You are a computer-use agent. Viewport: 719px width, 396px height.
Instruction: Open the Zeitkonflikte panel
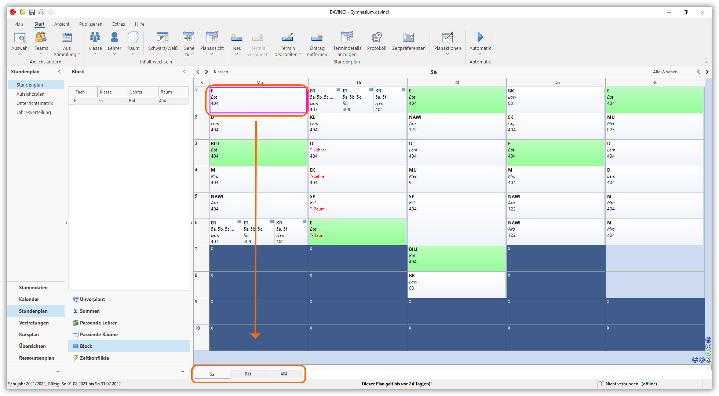point(94,358)
